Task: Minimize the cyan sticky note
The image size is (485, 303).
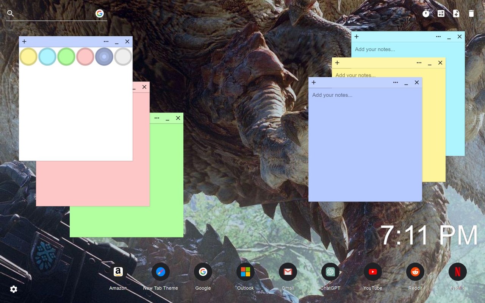Action: (449, 37)
